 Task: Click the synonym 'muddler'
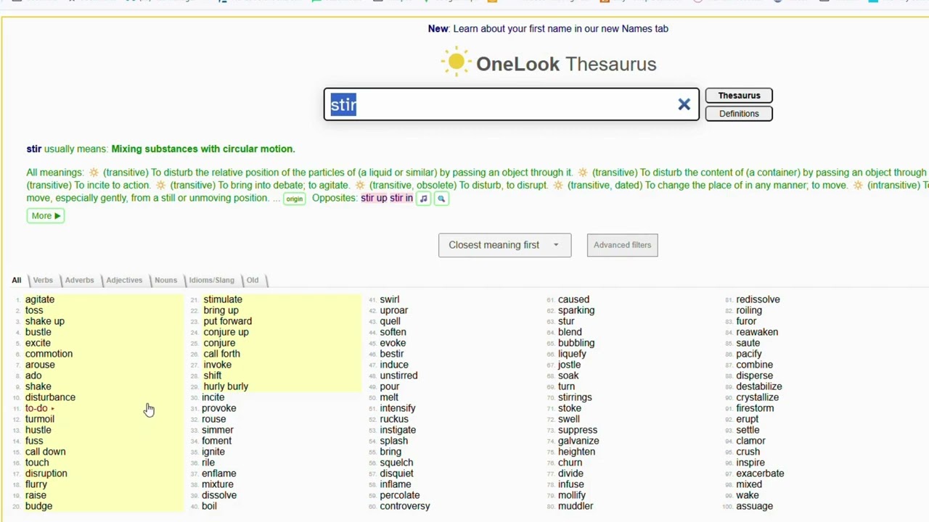click(x=576, y=506)
